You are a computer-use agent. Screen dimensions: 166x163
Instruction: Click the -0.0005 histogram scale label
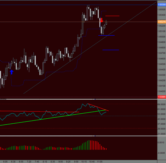click(x=161, y=153)
